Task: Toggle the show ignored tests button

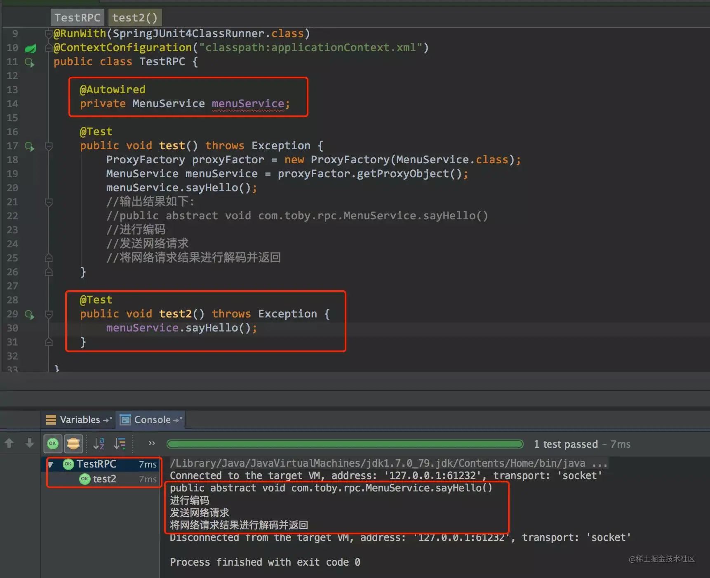Action: pyautogui.click(x=73, y=444)
